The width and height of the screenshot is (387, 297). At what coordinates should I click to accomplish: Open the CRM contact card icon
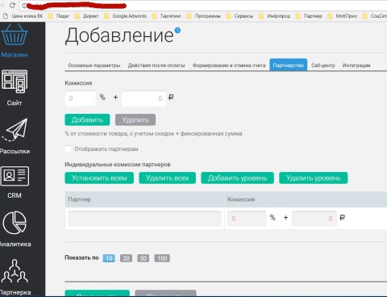(15, 176)
